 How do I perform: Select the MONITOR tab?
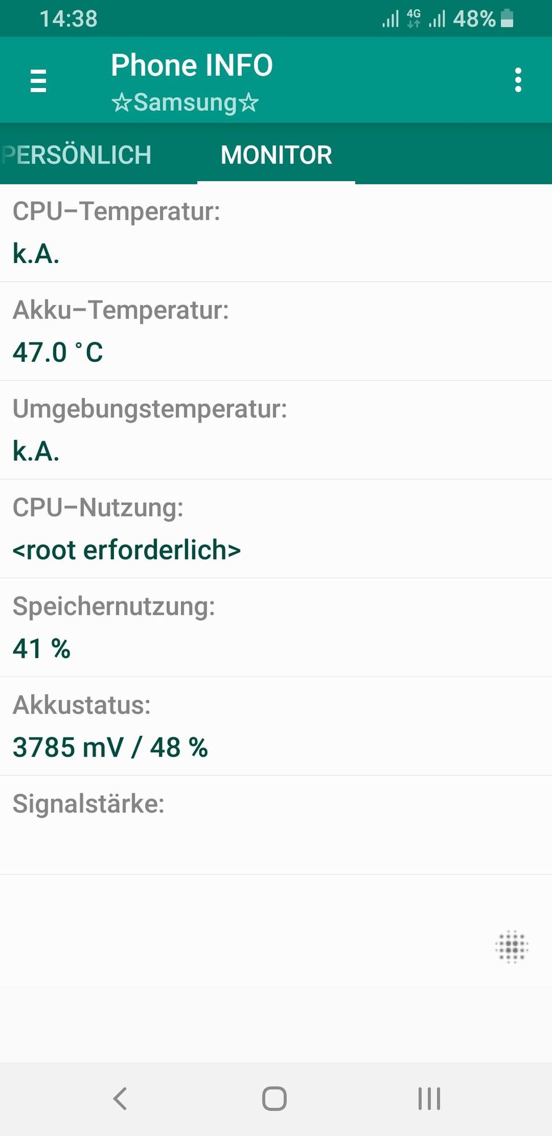tap(276, 155)
